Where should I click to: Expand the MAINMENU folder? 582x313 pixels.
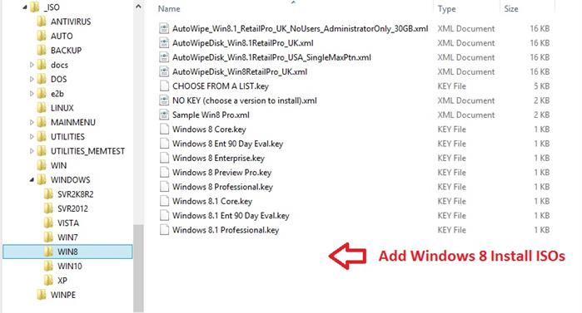tap(32, 123)
